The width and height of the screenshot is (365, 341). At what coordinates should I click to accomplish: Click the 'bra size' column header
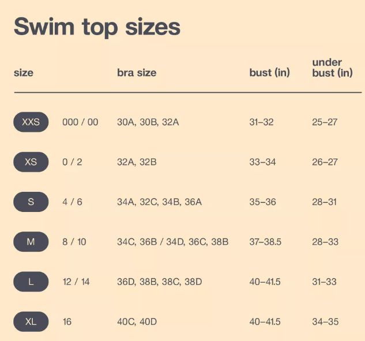pos(137,73)
